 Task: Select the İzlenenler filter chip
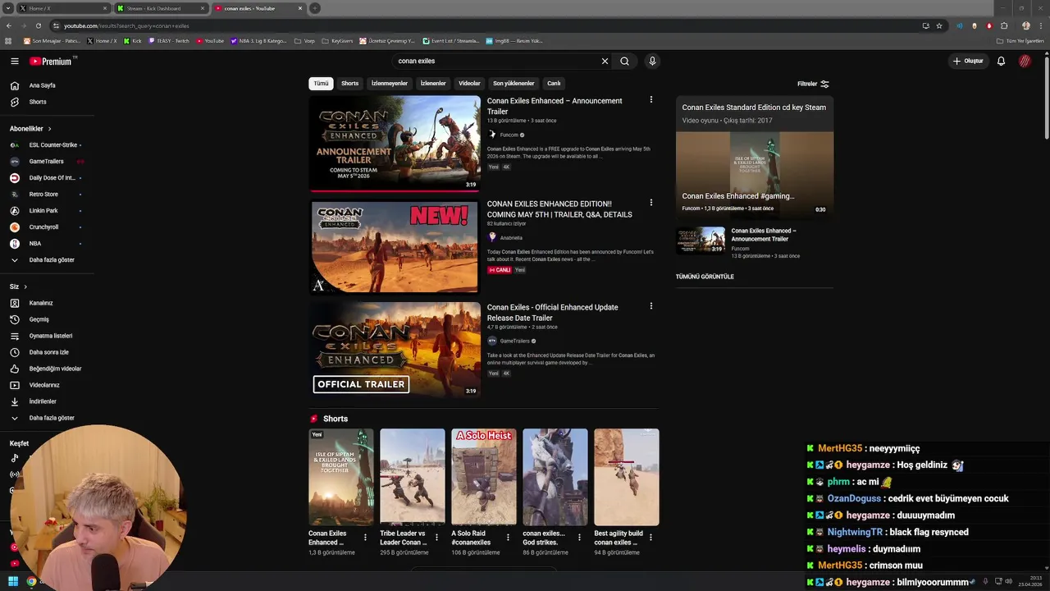click(x=433, y=83)
